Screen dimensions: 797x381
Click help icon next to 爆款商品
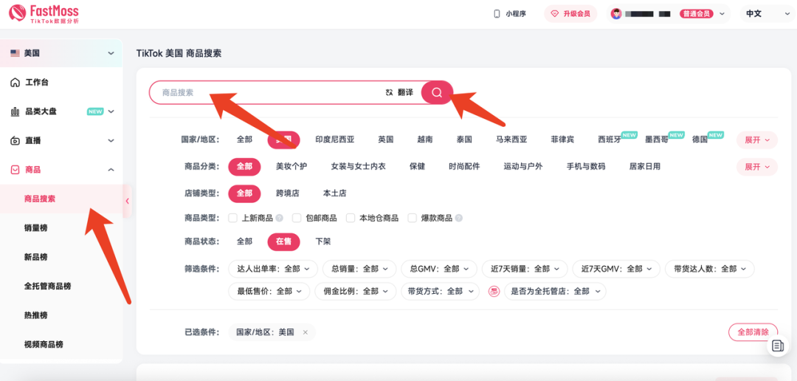tap(459, 219)
